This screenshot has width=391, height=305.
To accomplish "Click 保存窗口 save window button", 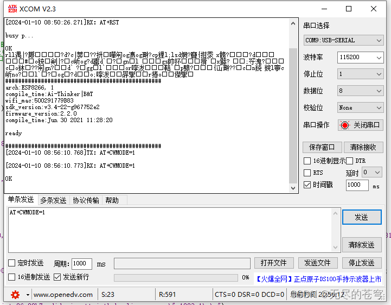I will click(x=322, y=147).
